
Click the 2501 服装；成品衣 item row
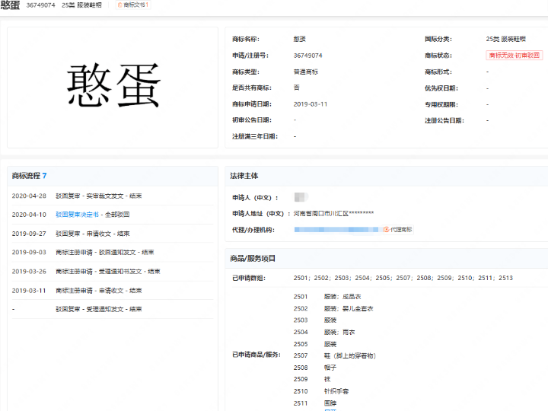pos(327,297)
